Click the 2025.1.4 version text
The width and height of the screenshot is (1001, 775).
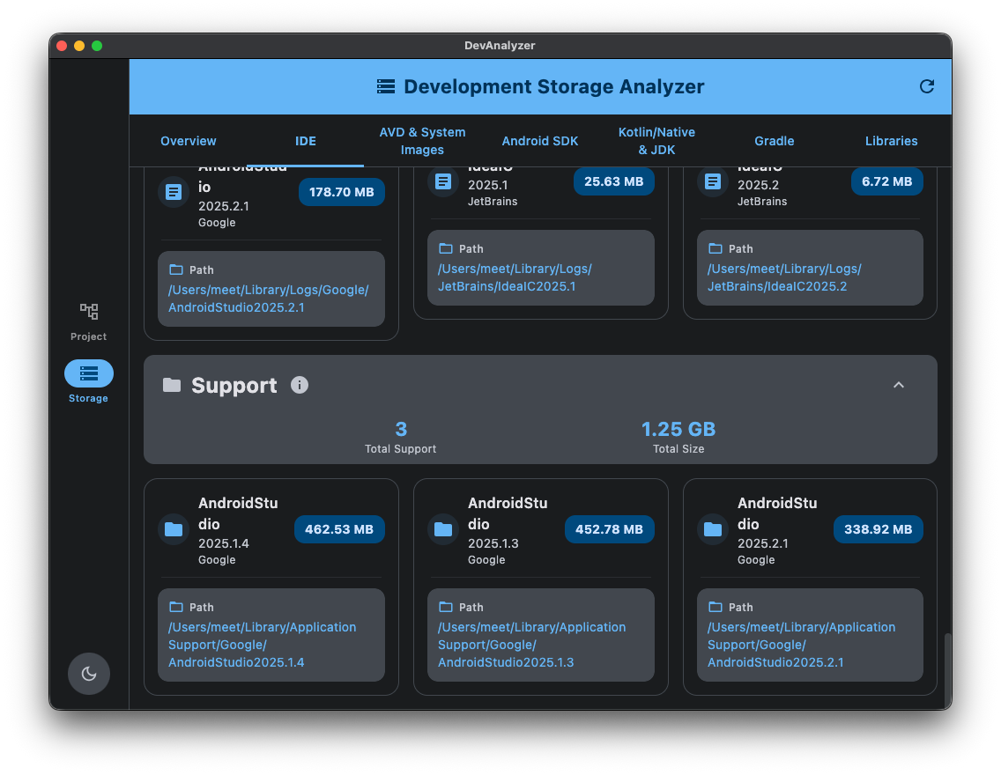click(x=224, y=543)
